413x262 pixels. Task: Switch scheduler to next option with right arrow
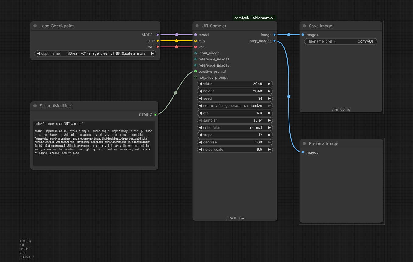(269, 128)
